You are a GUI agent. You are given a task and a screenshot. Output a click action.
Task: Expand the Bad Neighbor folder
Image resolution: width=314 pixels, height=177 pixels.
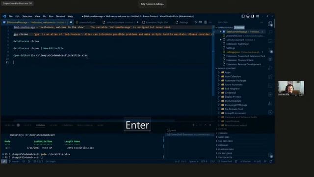coord(232,88)
